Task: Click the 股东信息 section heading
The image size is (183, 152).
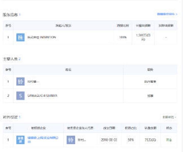Action: pos(10,15)
